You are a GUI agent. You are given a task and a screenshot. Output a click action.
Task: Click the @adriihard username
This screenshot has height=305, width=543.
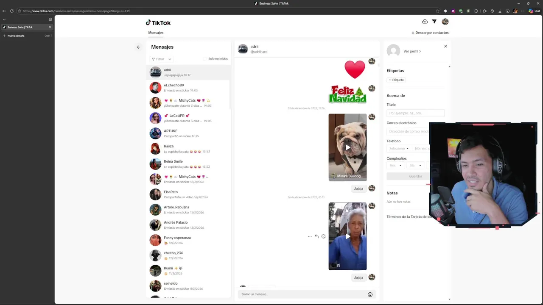click(259, 52)
